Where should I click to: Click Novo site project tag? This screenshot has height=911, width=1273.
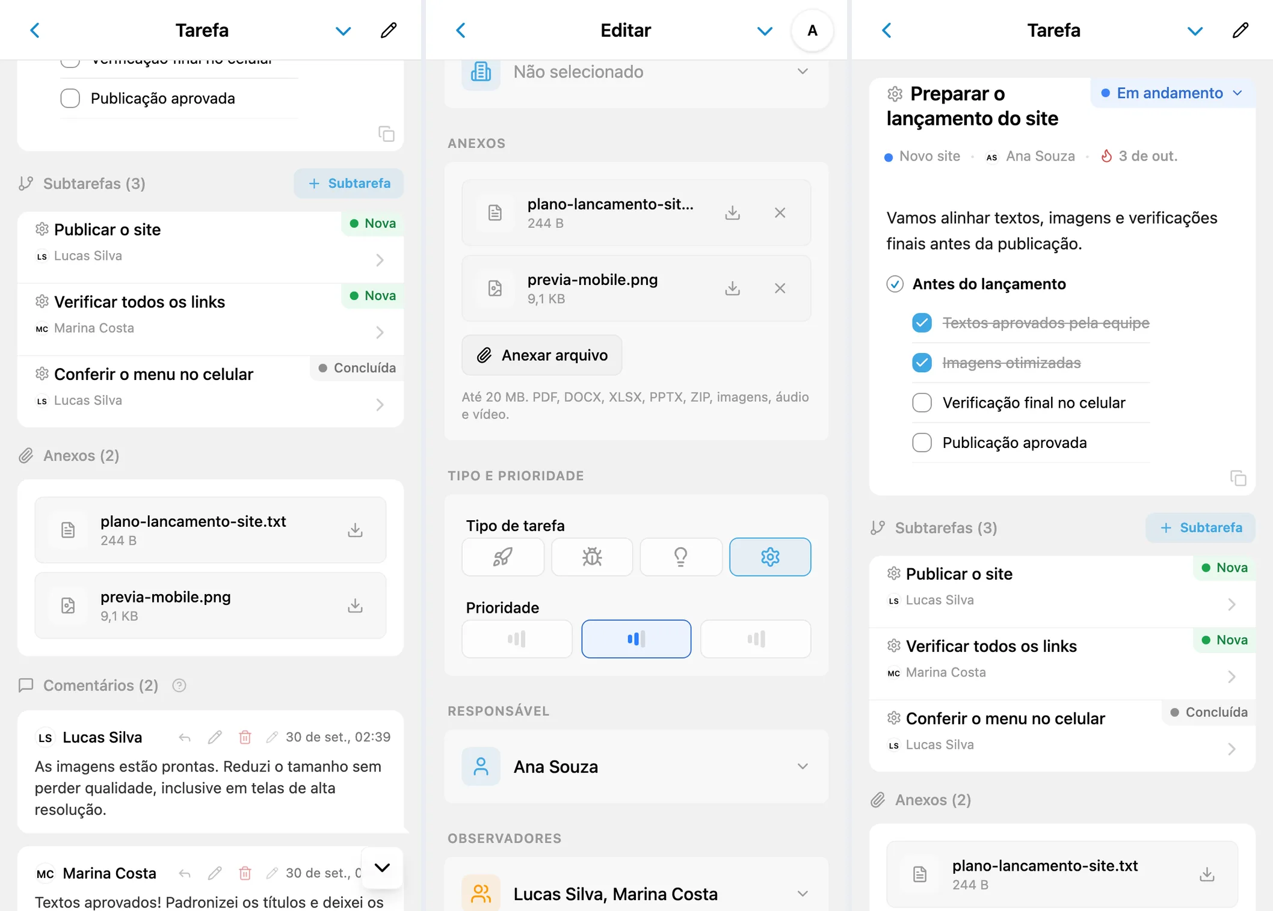(x=922, y=156)
